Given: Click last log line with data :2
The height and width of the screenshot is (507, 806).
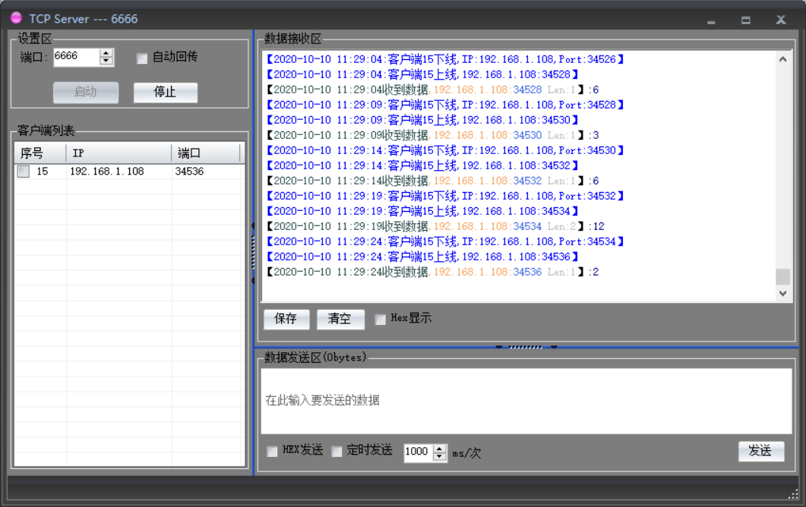Looking at the screenshot, I should point(433,272).
